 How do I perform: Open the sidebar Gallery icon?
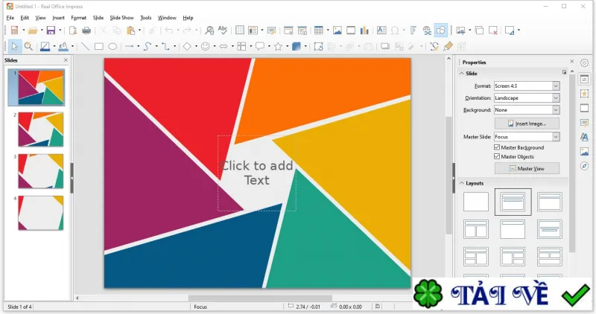(584, 152)
